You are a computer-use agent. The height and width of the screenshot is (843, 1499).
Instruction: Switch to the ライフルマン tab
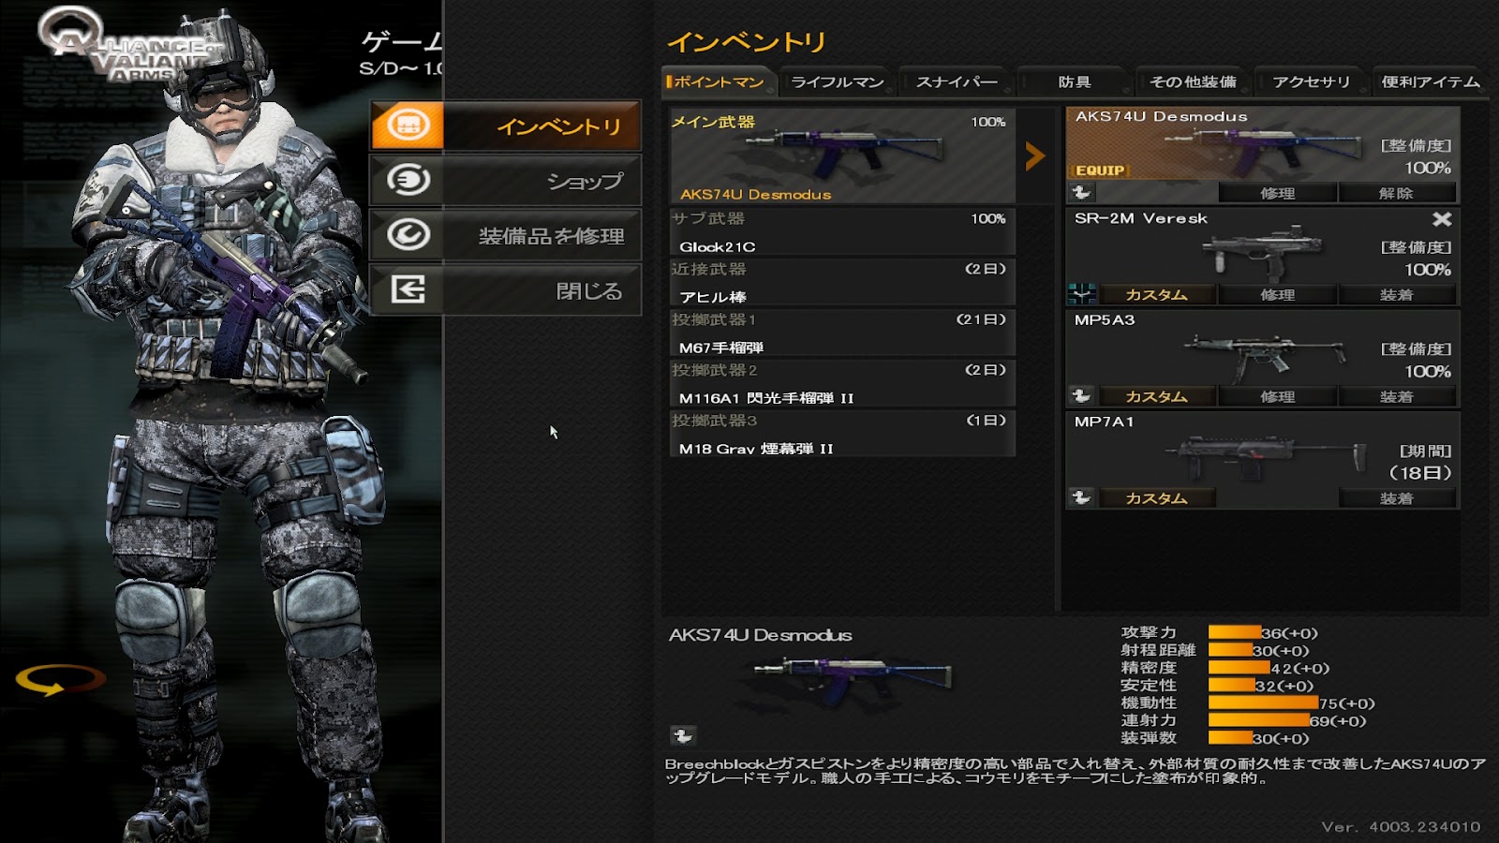pyautogui.click(x=837, y=81)
